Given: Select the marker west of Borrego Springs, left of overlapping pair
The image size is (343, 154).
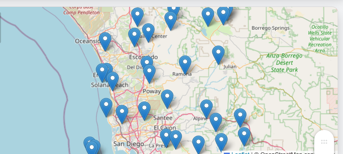Looking at the screenshot, I should tap(208, 17).
